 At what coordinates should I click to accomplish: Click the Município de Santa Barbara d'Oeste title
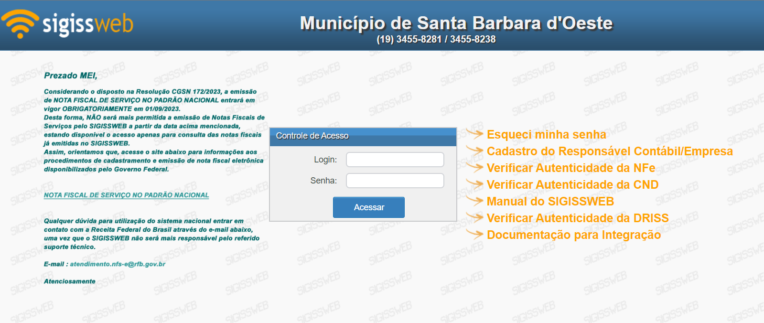(456, 23)
